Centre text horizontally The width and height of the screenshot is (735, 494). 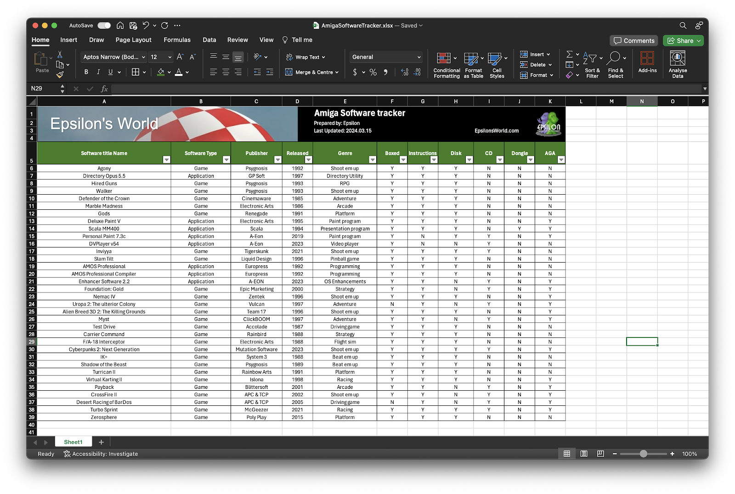pos(226,72)
